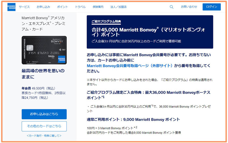Click the ※本サイト以外から notice text

[150, 82]
